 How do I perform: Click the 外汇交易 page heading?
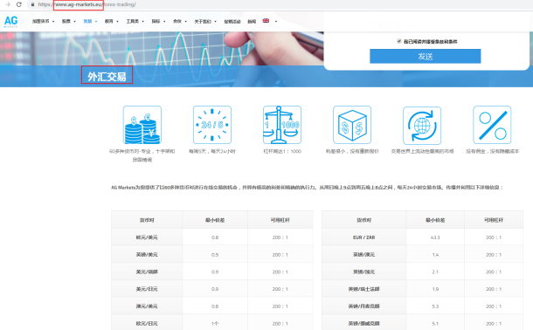tap(107, 77)
